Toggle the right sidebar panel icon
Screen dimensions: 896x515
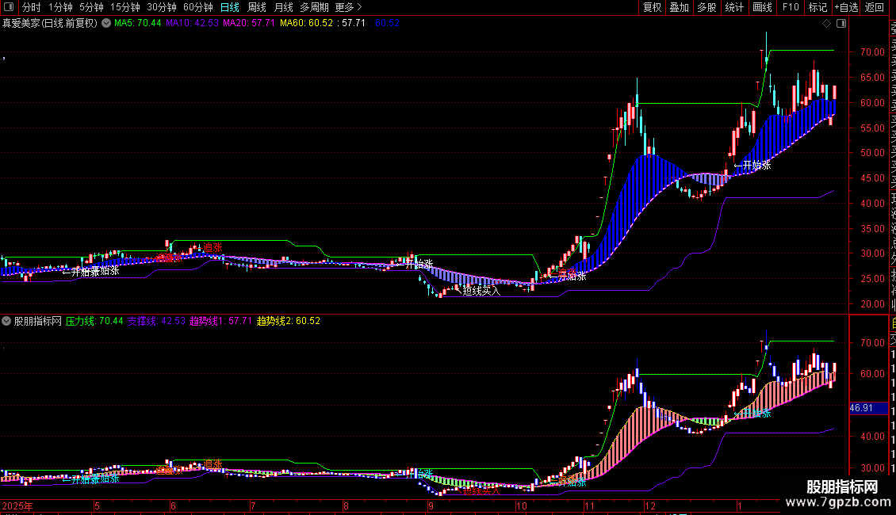(x=841, y=24)
